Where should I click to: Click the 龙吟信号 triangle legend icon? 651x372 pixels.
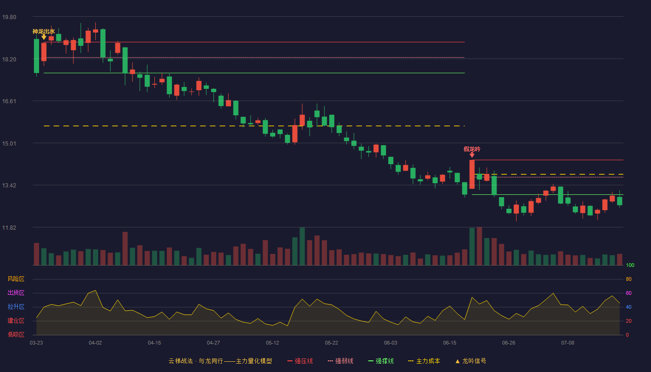click(458, 361)
